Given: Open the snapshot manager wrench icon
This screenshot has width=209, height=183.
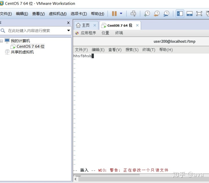Looking at the screenshot, I should coord(166,14).
